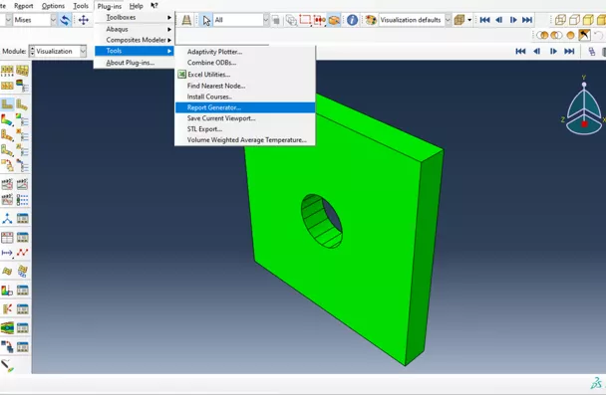Click the red dashed rectangle select icon
This screenshot has height=395, width=606.
coord(305,20)
